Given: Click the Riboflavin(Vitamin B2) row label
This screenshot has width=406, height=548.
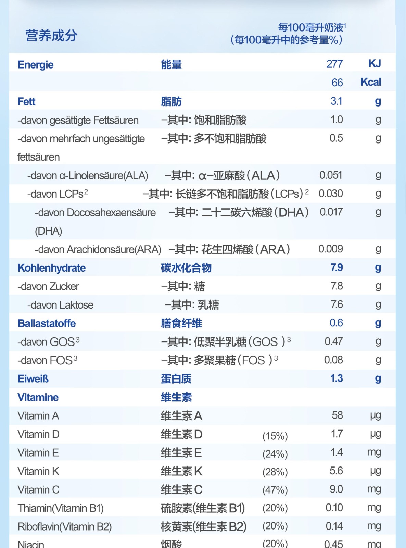Looking at the screenshot, I should point(65,527).
